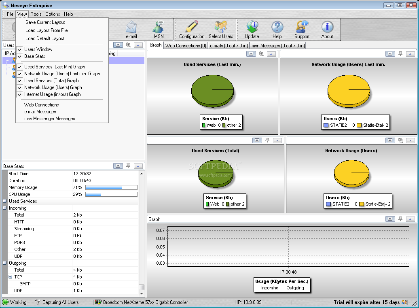Collapse the Used Services tree node

[5, 201]
